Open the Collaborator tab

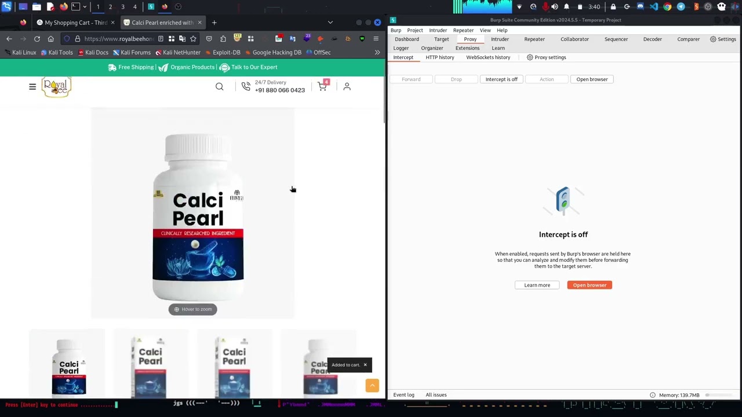coord(574,39)
